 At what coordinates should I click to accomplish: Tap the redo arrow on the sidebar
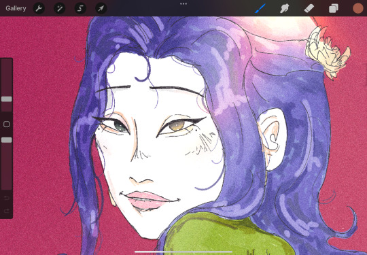[x=7, y=211]
